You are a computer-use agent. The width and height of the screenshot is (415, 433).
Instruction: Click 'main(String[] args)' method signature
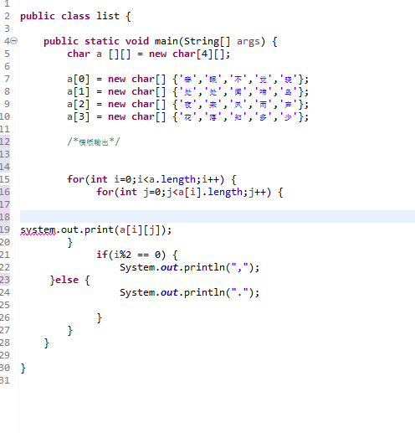point(210,41)
